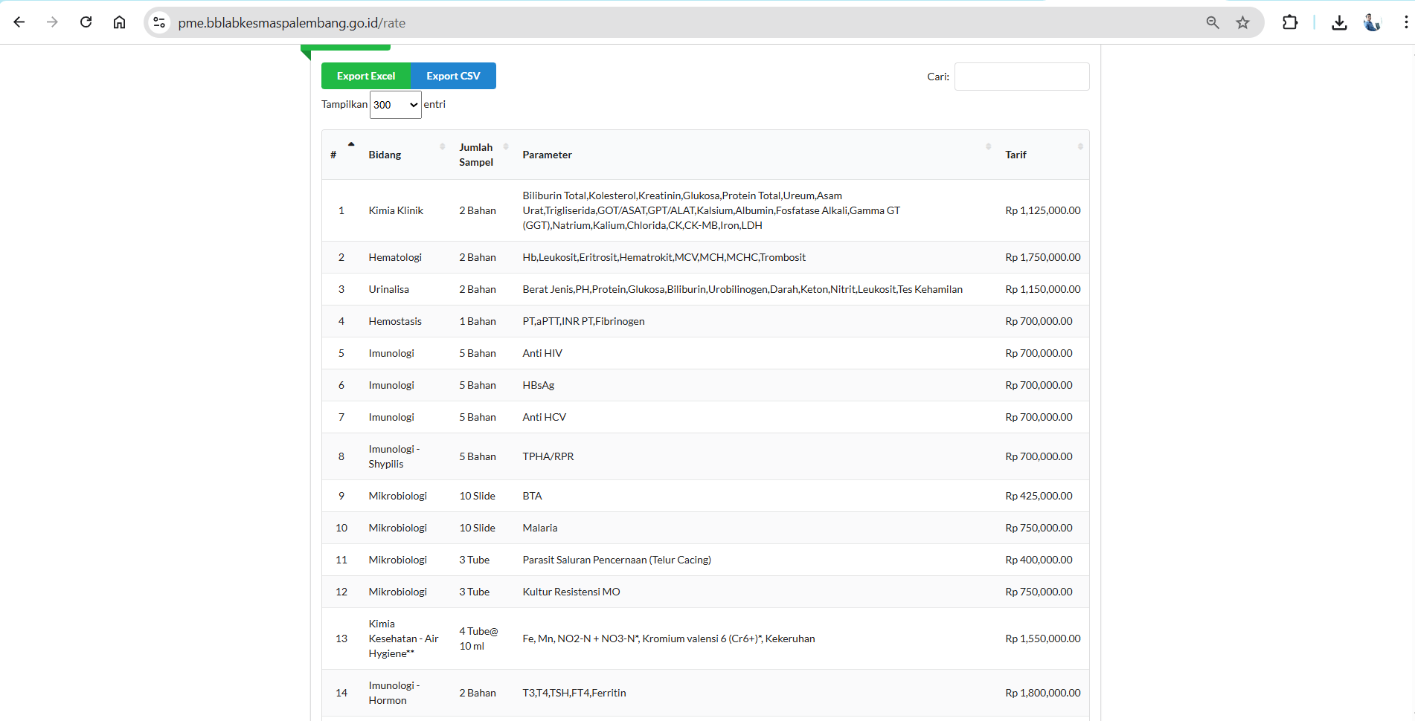Open site information icon in address bar
Viewport: 1415px width, 721px height.
pos(159,22)
